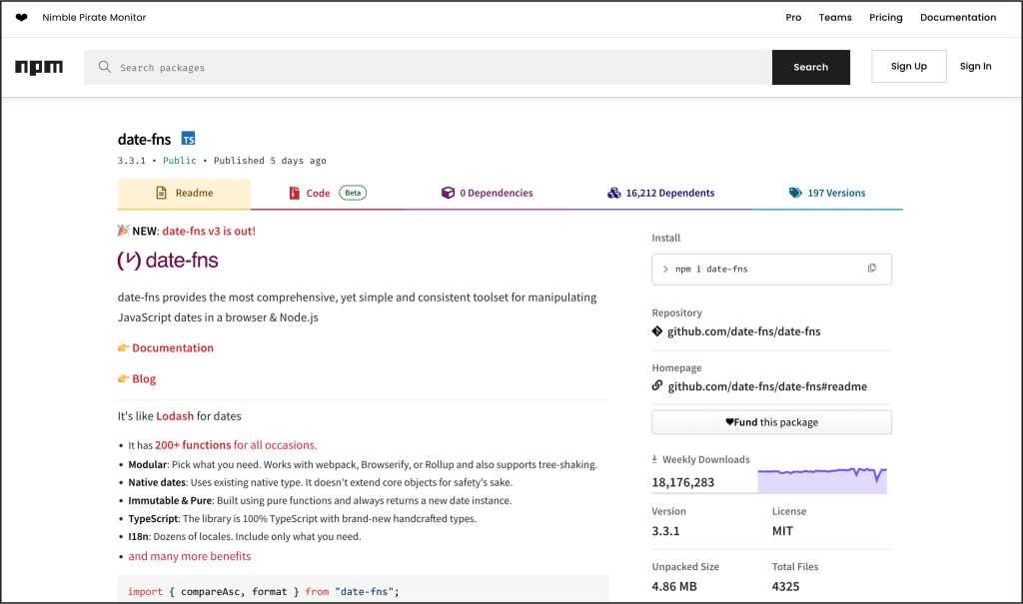Click the pointing hand beside Blog link
This screenshot has height=604, width=1023.
click(123, 378)
